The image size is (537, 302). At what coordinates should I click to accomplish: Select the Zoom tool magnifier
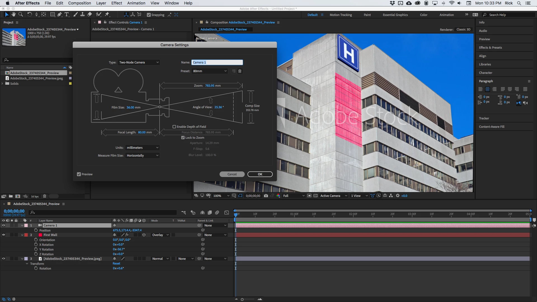tap(20, 15)
